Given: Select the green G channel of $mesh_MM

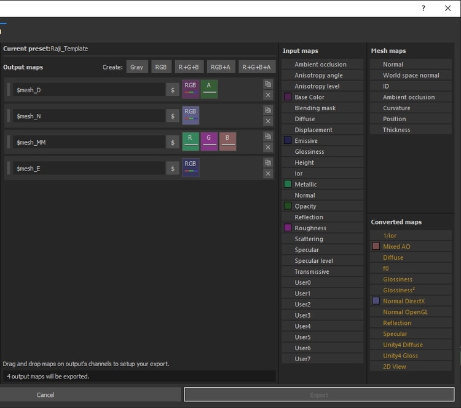Looking at the screenshot, I should coord(209,142).
